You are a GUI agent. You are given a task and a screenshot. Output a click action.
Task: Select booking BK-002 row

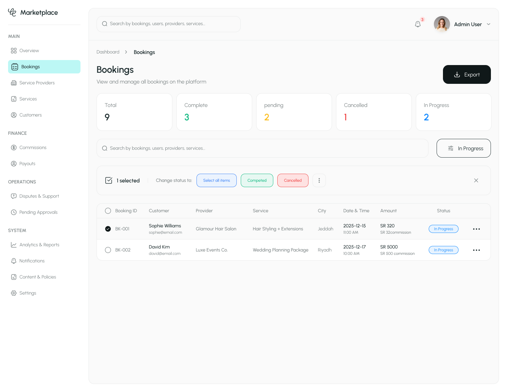[x=108, y=250]
